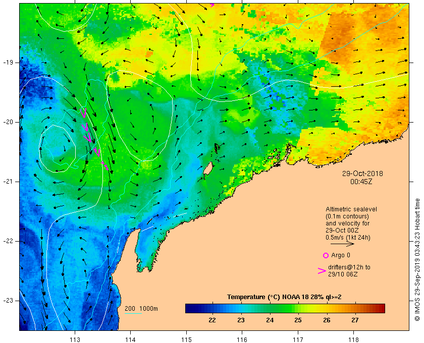Click the longitude axis label 115

pyautogui.click(x=186, y=339)
